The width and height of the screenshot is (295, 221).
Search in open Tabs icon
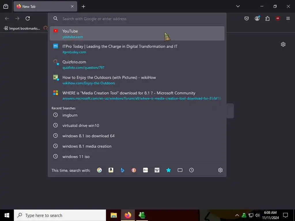point(180,170)
